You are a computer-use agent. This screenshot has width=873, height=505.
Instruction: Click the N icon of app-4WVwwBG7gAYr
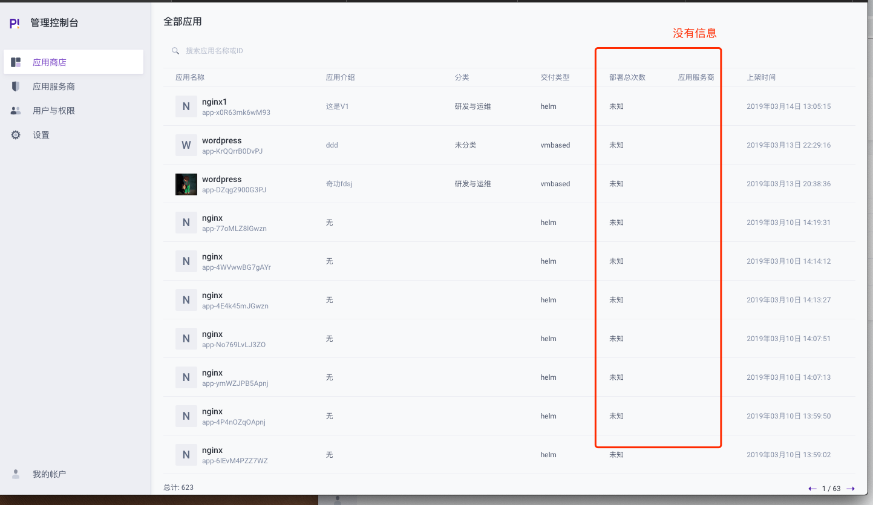186,261
